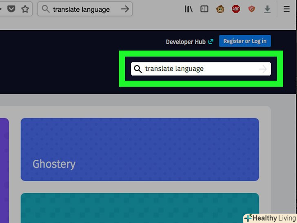Viewport: 297px width, 223px height.
Task: Open the Developer Hub link
Action: point(190,42)
